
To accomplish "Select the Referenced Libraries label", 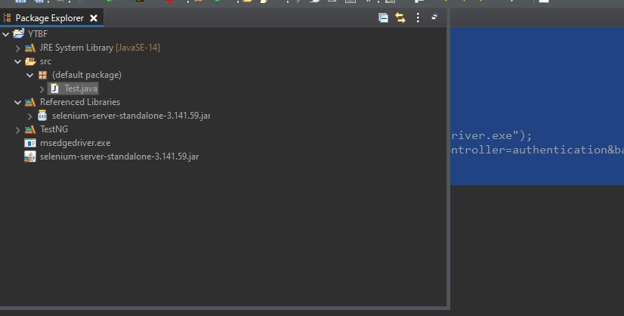I will pos(80,102).
